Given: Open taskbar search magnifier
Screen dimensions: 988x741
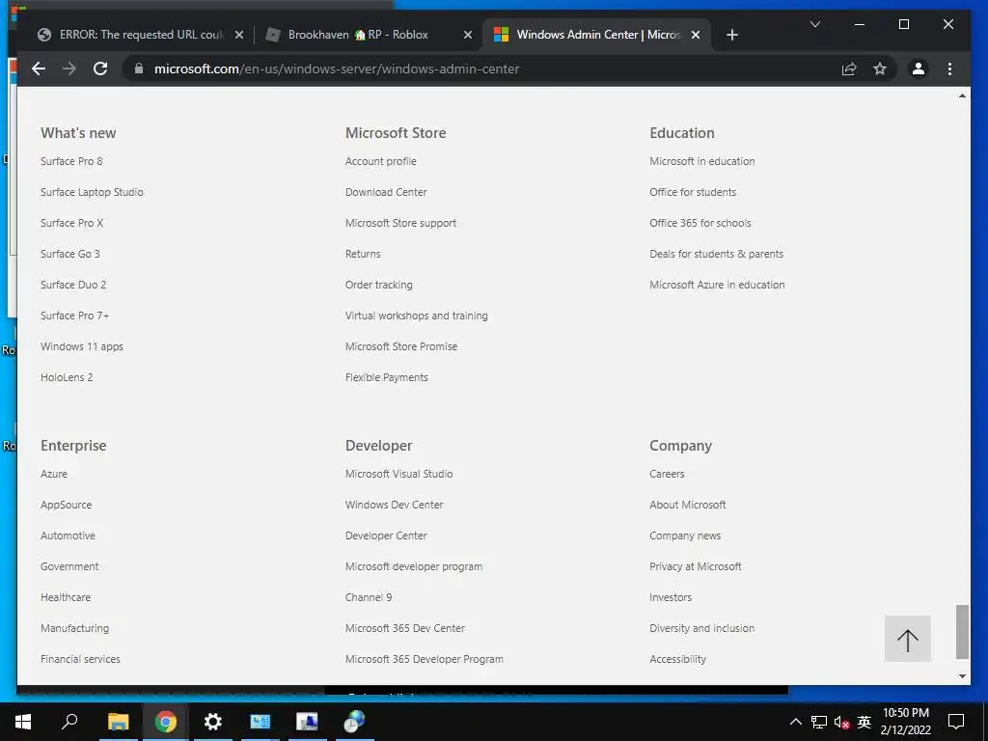Looking at the screenshot, I should click(69, 722).
